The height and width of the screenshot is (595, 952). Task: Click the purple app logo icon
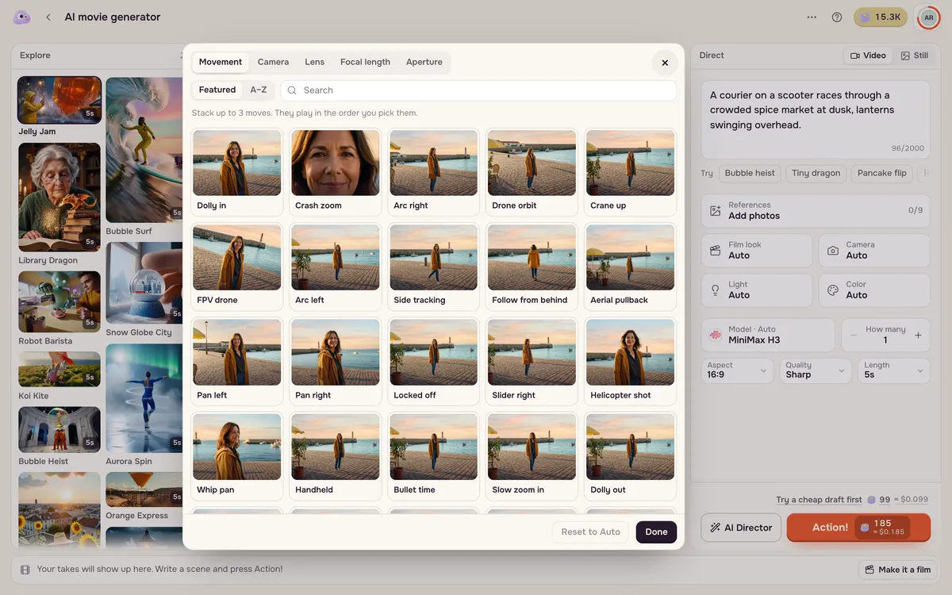[x=21, y=17]
